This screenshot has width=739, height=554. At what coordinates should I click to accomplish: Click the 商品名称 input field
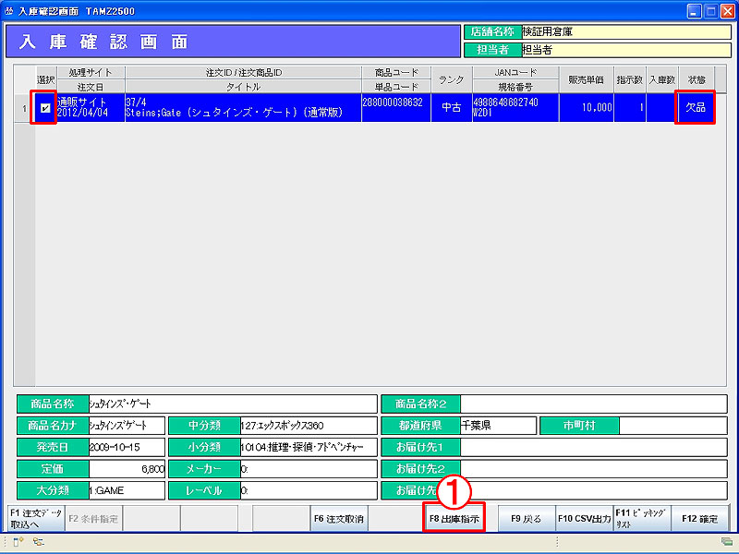coord(233,403)
